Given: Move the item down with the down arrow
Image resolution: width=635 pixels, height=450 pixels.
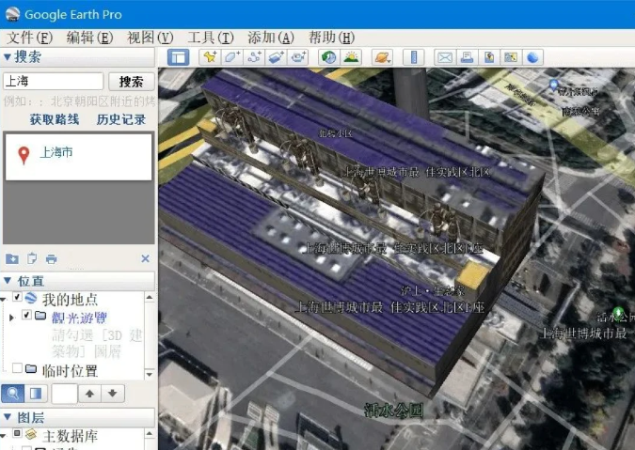Looking at the screenshot, I should click(x=113, y=393).
